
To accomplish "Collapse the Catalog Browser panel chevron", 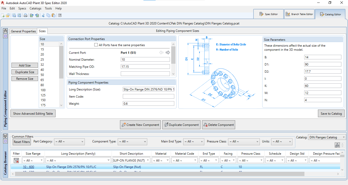I will (x=5, y=136).
